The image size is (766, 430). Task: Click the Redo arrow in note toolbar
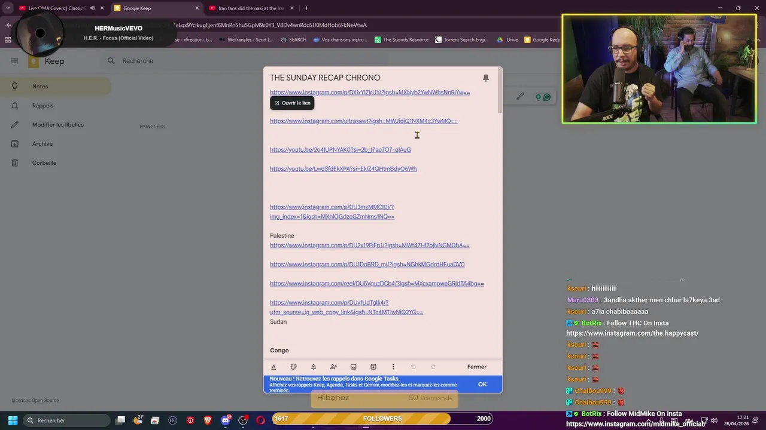click(x=433, y=367)
